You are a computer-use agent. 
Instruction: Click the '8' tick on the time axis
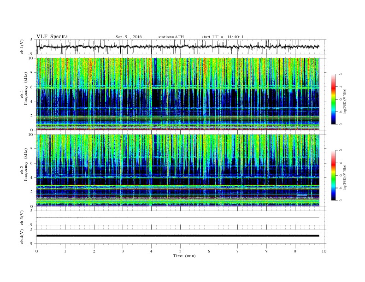click(x=266, y=251)
